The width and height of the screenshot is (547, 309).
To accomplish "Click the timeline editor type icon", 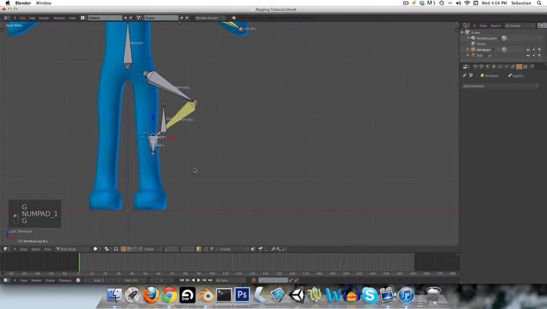I will [6, 280].
